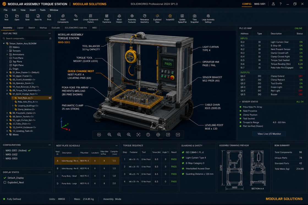Screen dimensions: 308x205
Task: Activate the Exploded View tool
Action: pos(157,18)
